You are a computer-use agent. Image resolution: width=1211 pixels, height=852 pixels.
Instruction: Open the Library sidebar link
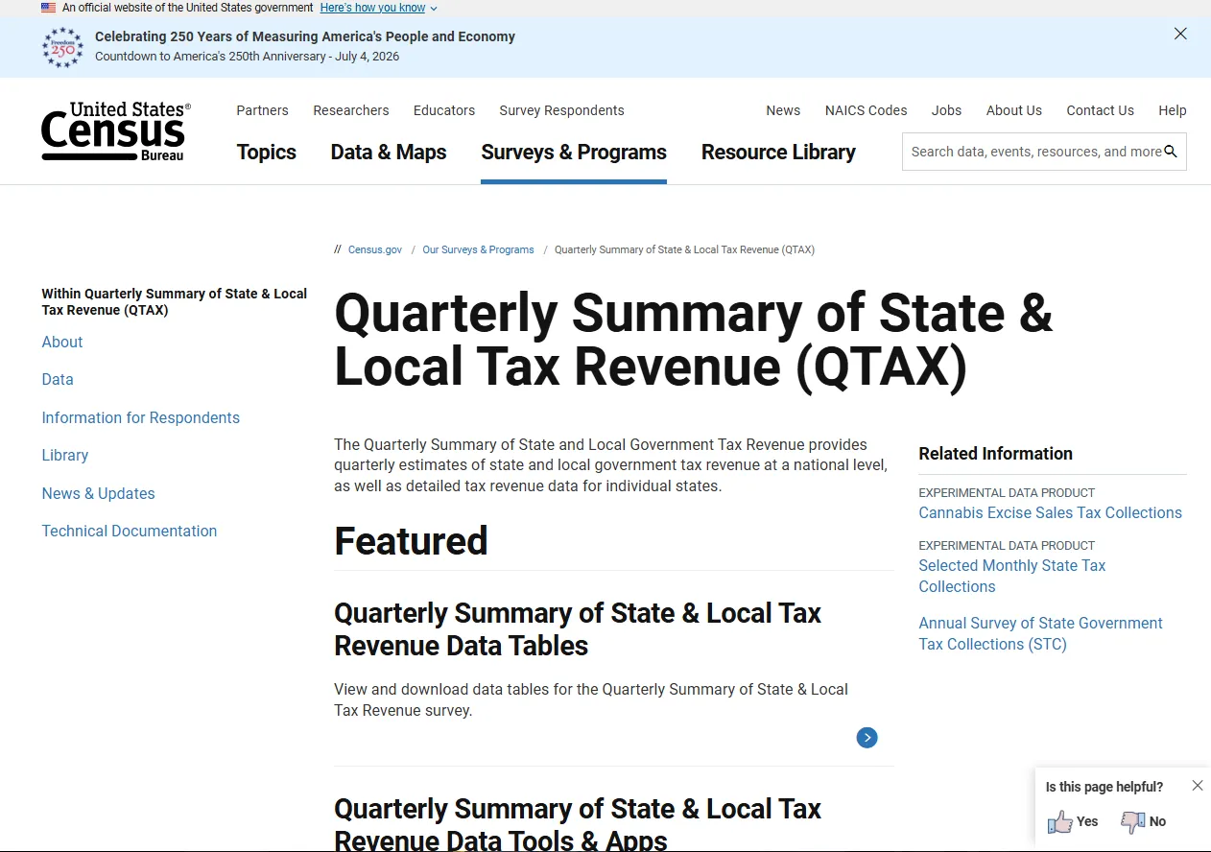point(65,455)
